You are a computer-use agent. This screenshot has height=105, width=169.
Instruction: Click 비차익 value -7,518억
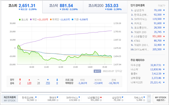tap(98, 83)
